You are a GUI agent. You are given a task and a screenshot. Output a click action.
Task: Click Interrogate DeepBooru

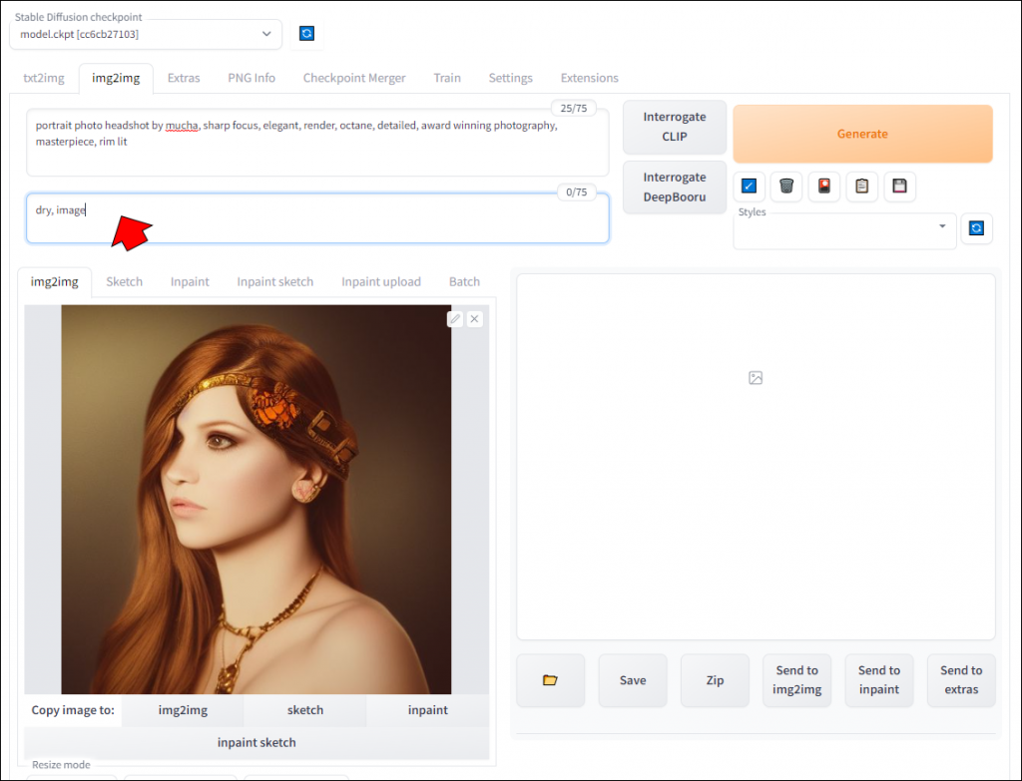point(674,187)
